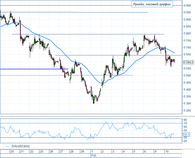Screen dimensions: 195x158
Task: Select date 27 on the time axis
Action: point(61,152)
